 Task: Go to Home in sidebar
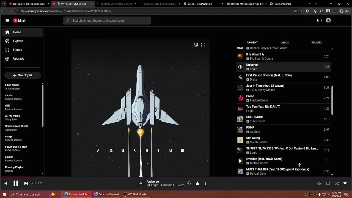[x=23, y=32]
